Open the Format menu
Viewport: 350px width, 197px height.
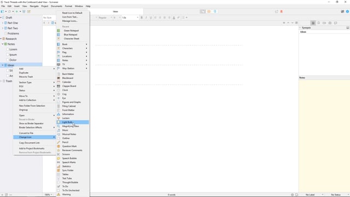[68, 6]
